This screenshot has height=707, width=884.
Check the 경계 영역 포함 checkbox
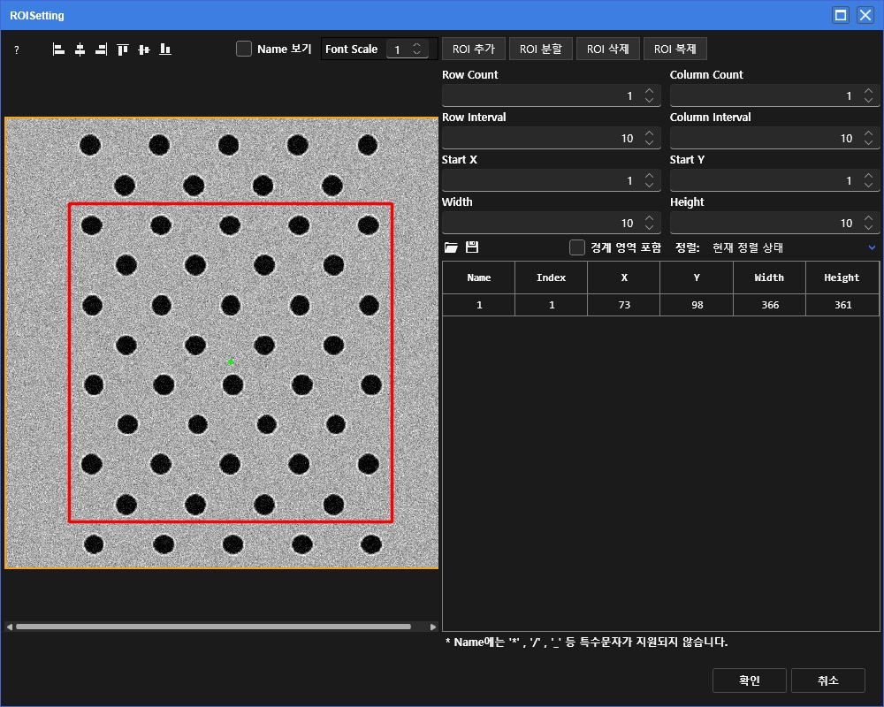point(577,247)
